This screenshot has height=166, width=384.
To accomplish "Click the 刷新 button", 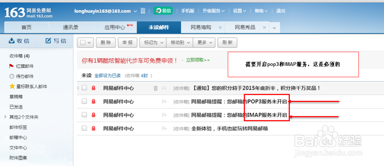I will (227, 43).
